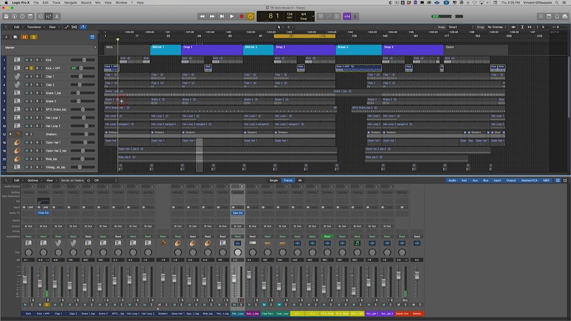Open the Snap Smart dropdown
The image size is (571, 321).
click(x=461, y=27)
